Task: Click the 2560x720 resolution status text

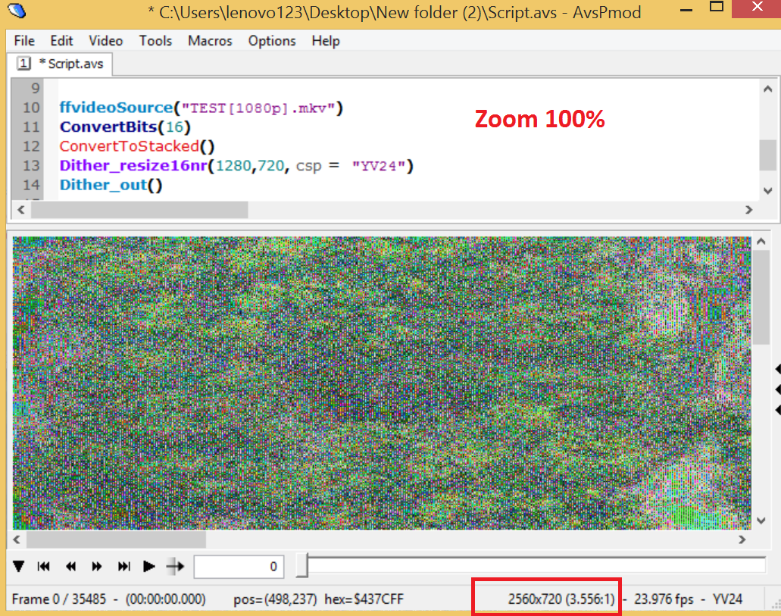Action: click(562, 599)
